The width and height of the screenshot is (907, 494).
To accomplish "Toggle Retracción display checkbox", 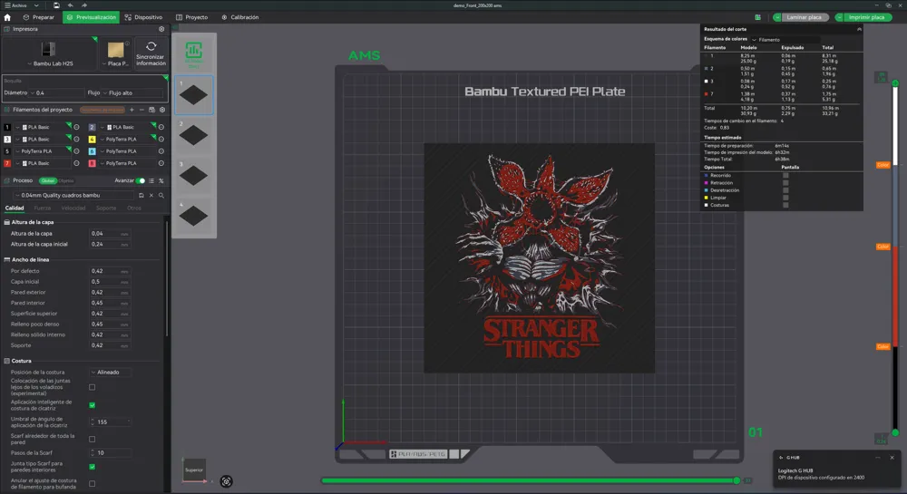I will pos(785,182).
